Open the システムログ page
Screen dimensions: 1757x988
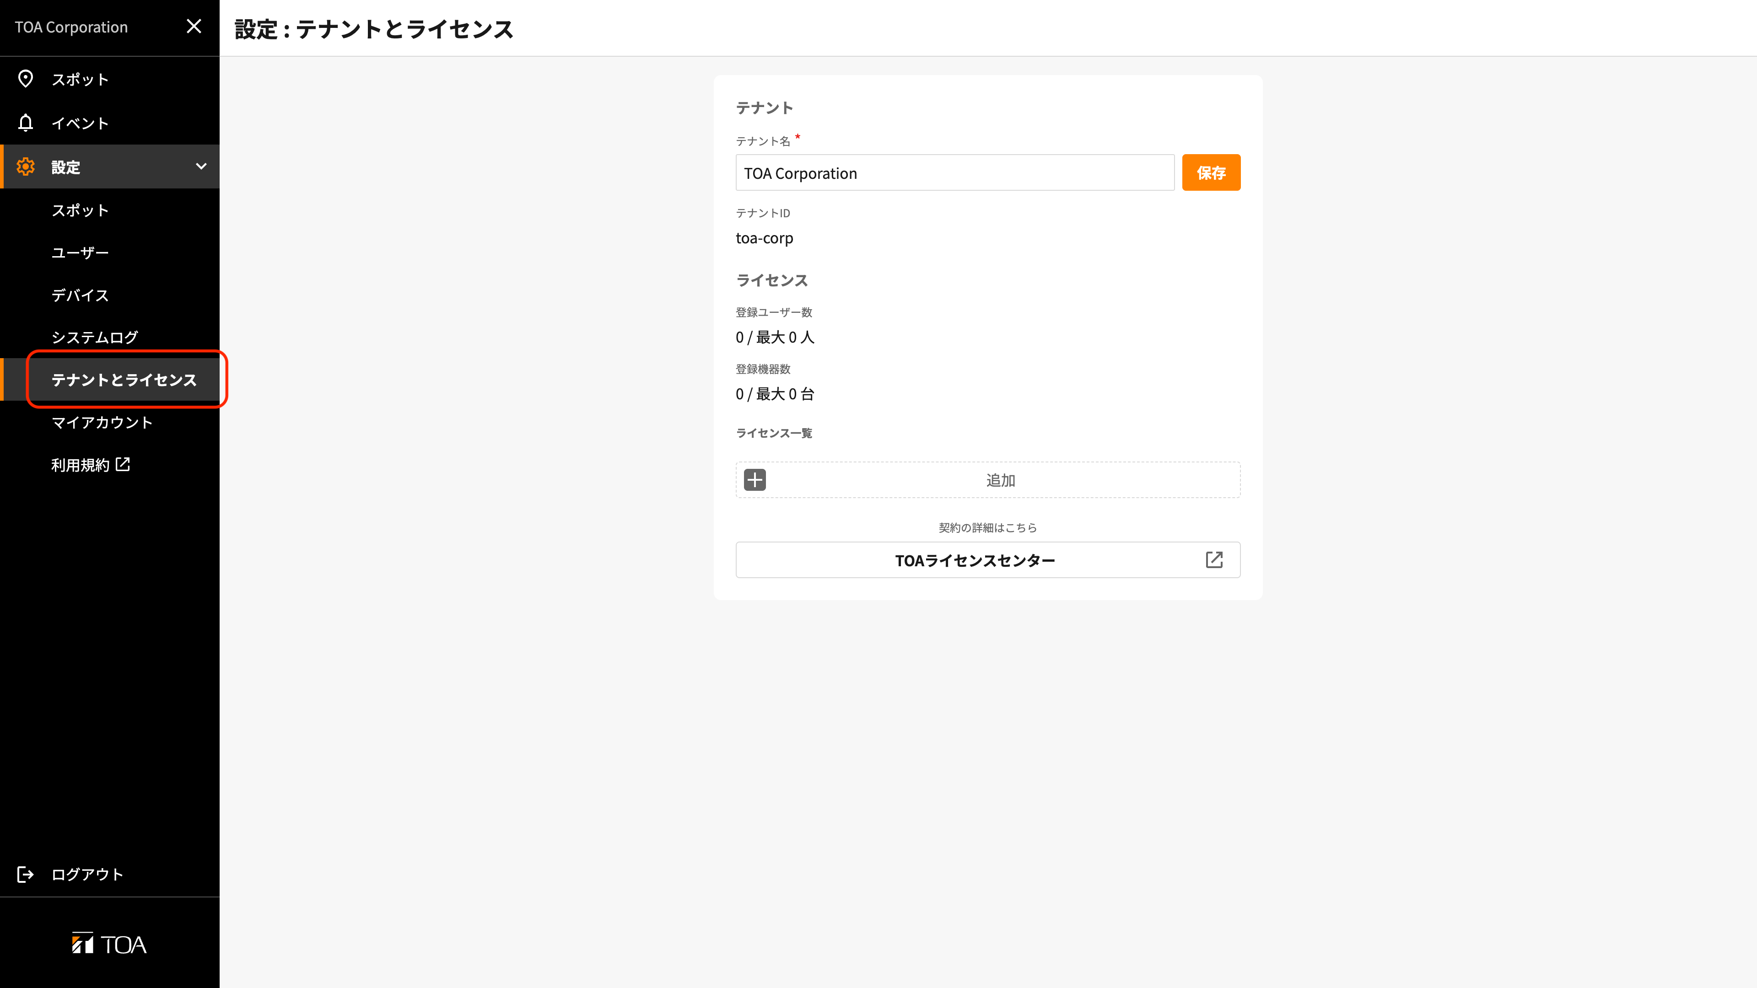[110, 337]
